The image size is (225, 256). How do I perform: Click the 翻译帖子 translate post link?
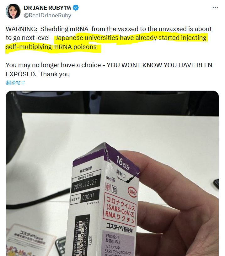15,83
